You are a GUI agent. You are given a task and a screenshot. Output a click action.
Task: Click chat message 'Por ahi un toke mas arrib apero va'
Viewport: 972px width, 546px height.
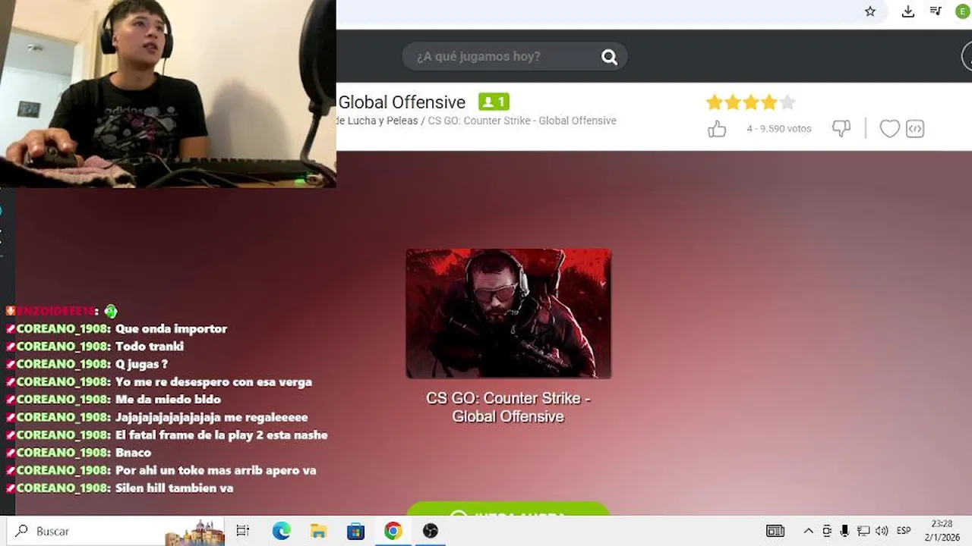[x=216, y=470]
